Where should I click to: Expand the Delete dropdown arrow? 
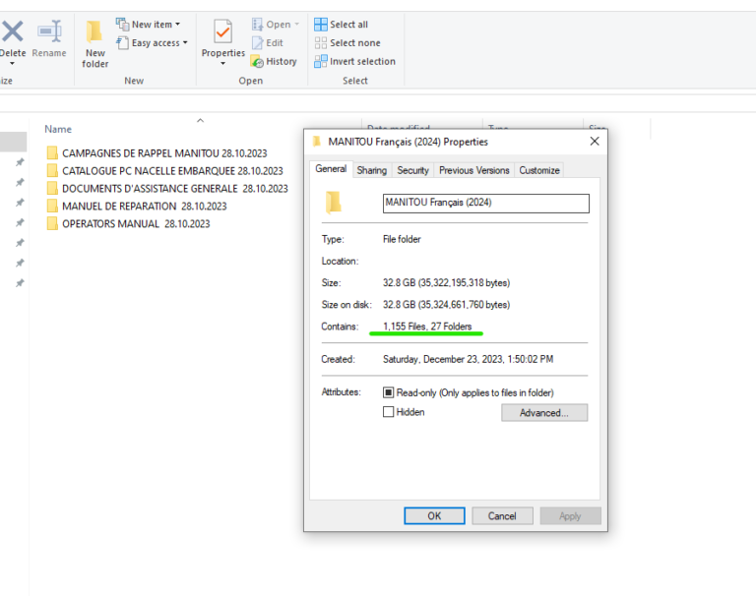12,64
